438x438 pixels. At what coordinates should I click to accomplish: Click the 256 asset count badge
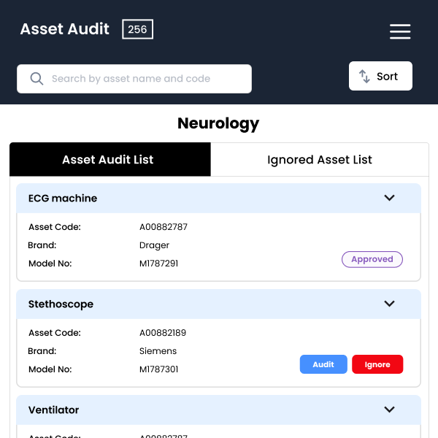pyautogui.click(x=137, y=29)
